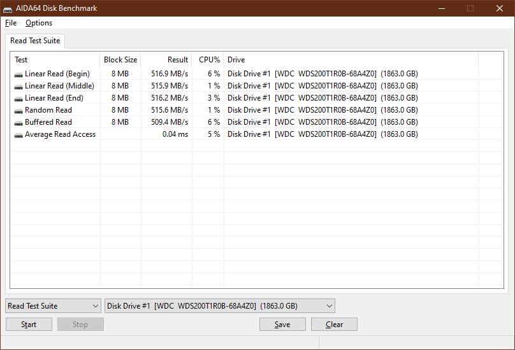The width and height of the screenshot is (515, 350).
Task: Click the Result column header
Action: pyautogui.click(x=166, y=60)
